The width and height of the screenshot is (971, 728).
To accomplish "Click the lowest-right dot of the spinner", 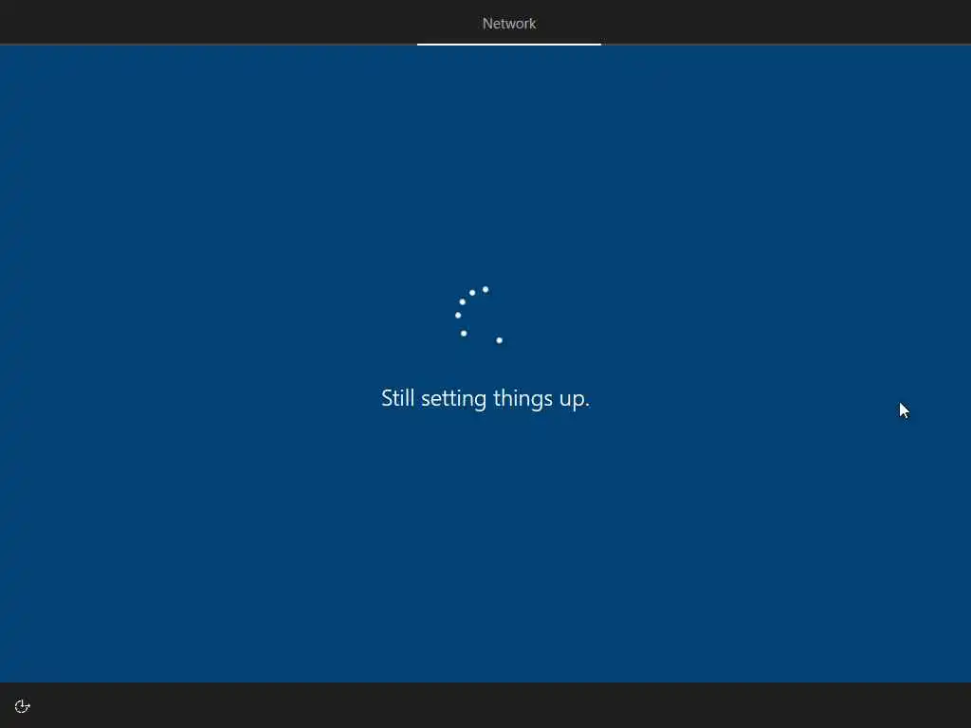I will click(x=499, y=340).
